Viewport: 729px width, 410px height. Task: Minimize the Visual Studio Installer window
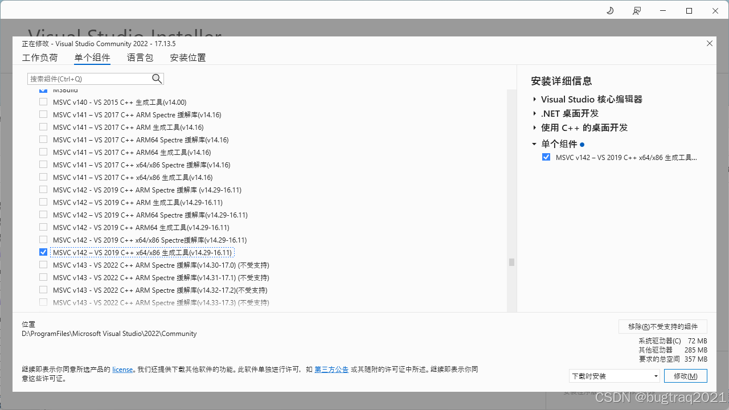(663, 11)
